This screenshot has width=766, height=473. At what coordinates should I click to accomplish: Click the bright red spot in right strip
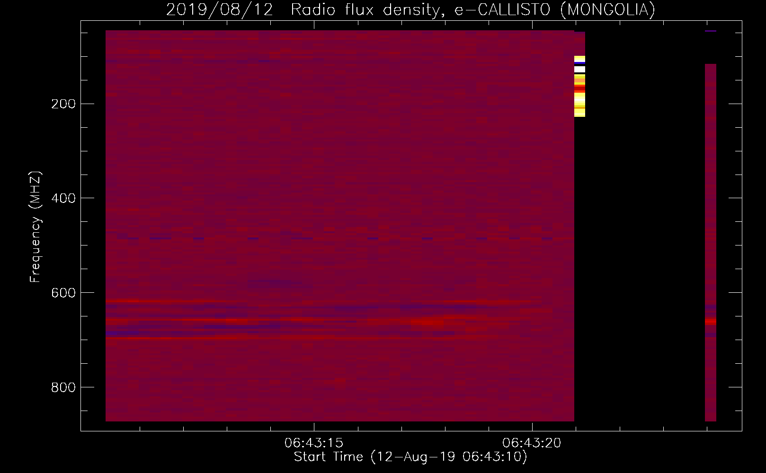(x=711, y=321)
